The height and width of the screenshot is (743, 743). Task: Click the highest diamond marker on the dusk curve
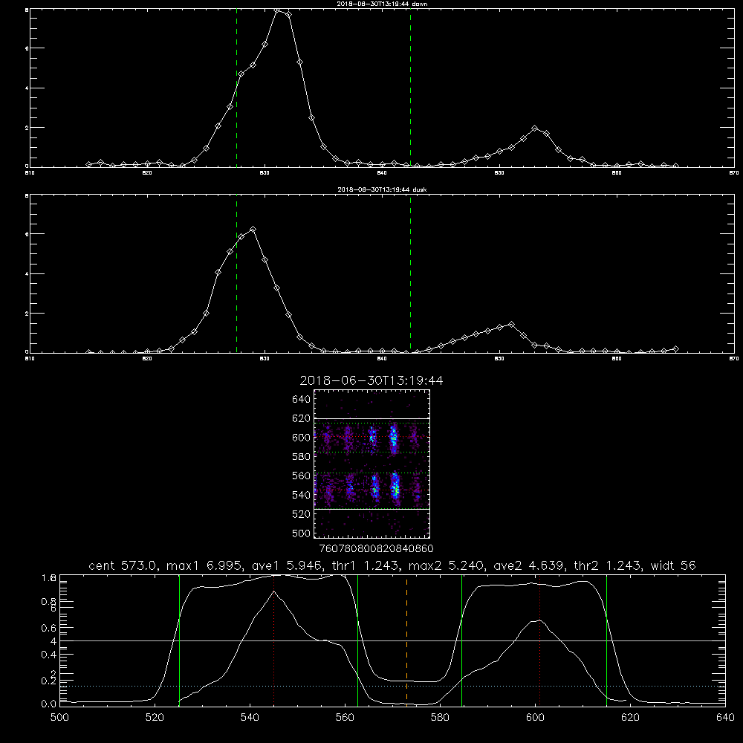click(x=253, y=230)
